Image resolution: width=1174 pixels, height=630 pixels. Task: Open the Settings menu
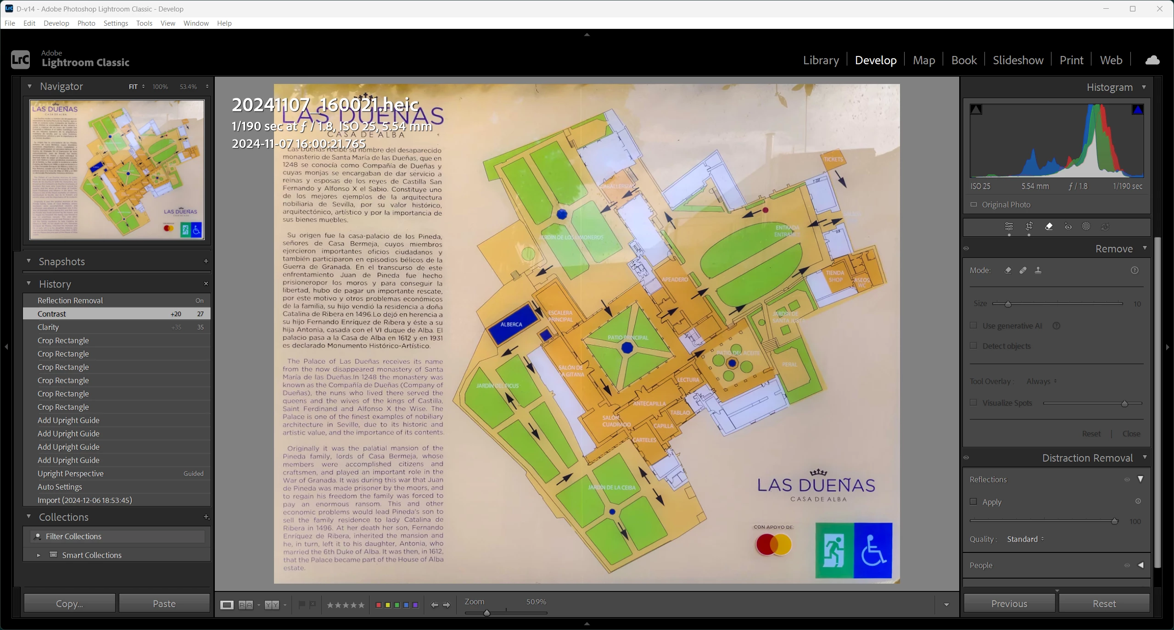(x=116, y=23)
